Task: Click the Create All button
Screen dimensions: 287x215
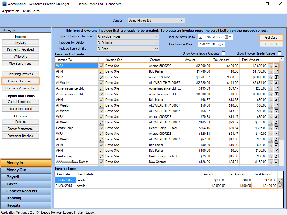Action: pos(271,44)
